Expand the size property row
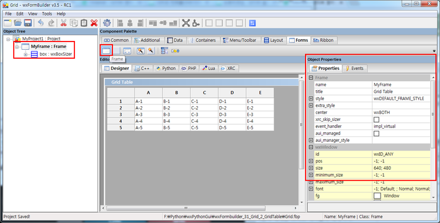 [311, 168]
